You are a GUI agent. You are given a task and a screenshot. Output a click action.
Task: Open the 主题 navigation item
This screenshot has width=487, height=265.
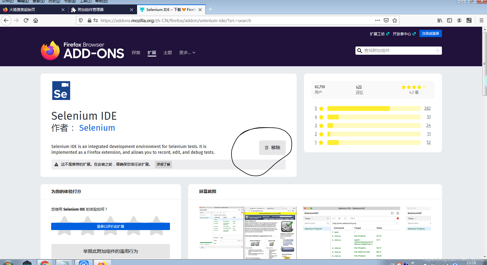point(168,53)
